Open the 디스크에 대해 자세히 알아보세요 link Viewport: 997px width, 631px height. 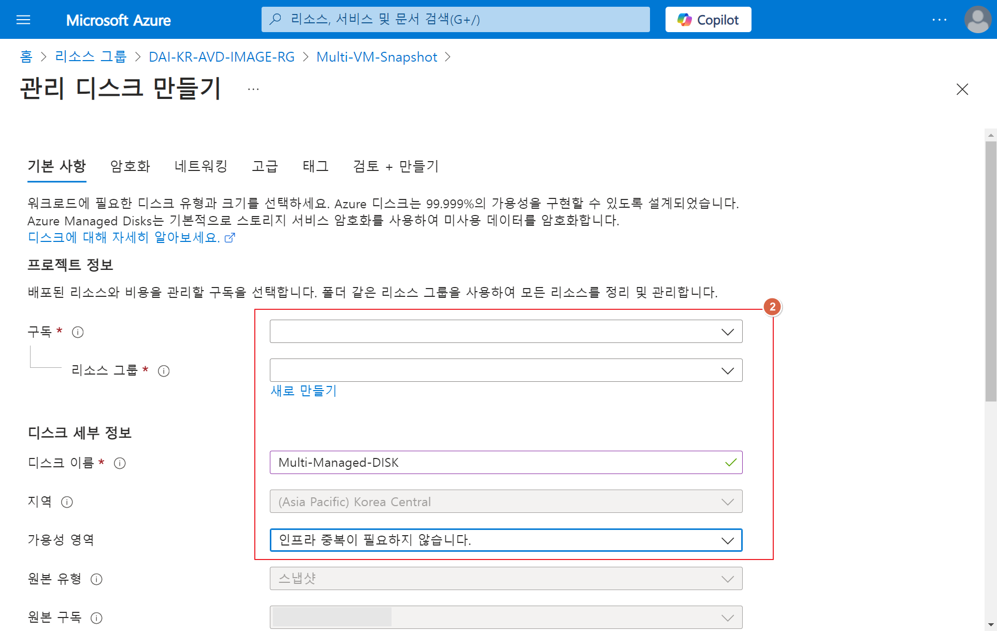[x=124, y=237]
